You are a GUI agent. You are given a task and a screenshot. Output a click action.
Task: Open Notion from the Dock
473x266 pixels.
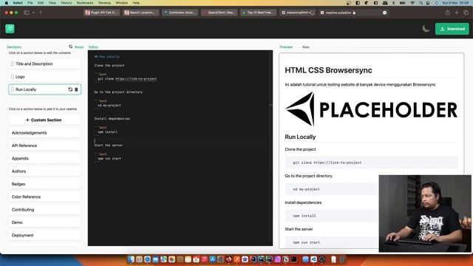pyautogui.click(x=285, y=259)
